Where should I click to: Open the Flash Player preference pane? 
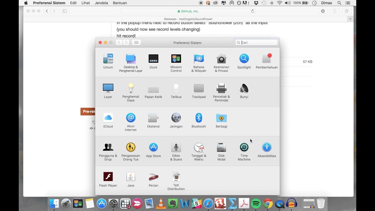(x=108, y=180)
